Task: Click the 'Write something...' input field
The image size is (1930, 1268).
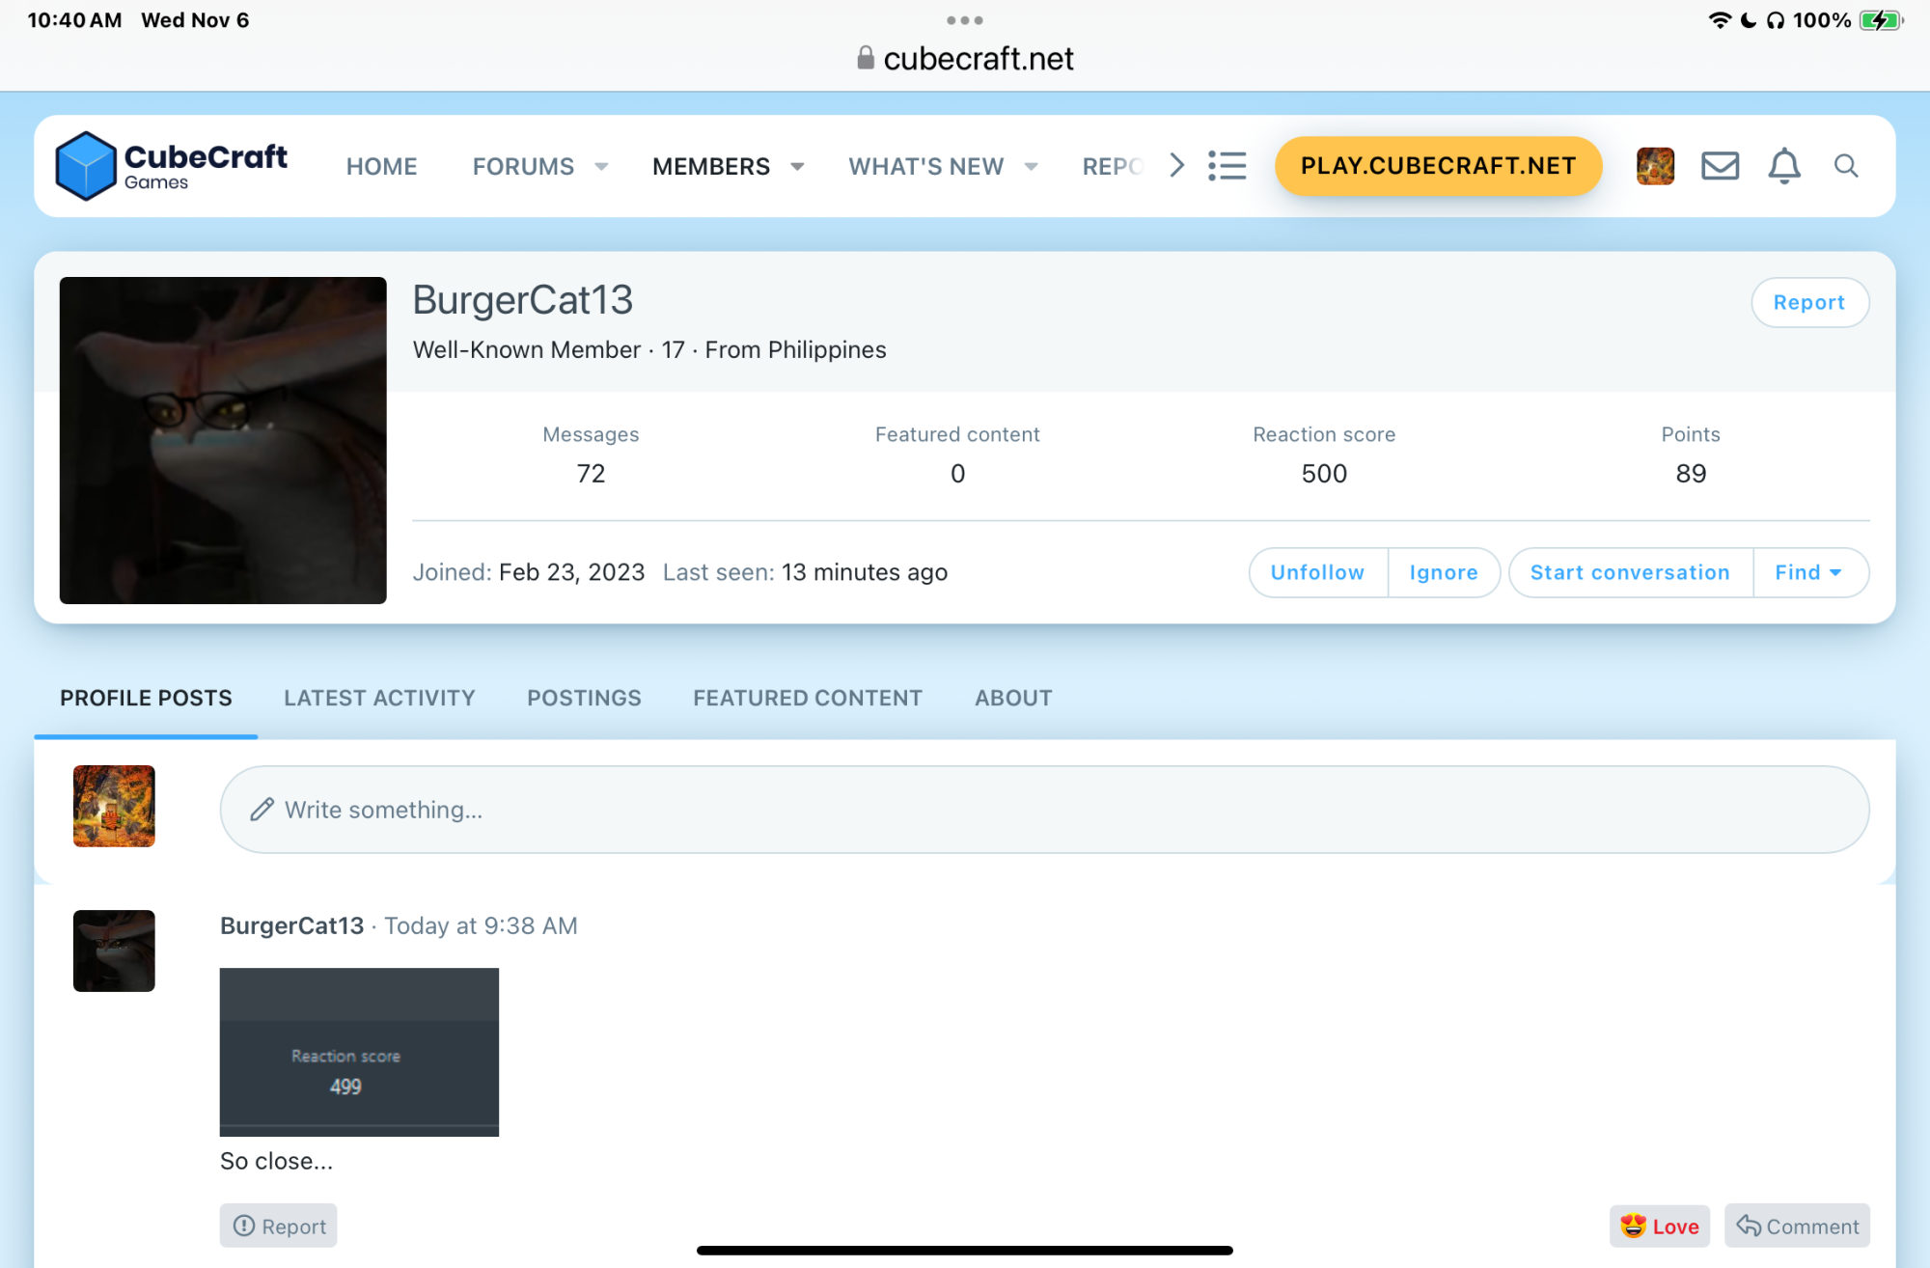Action: pyautogui.click(x=1044, y=810)
